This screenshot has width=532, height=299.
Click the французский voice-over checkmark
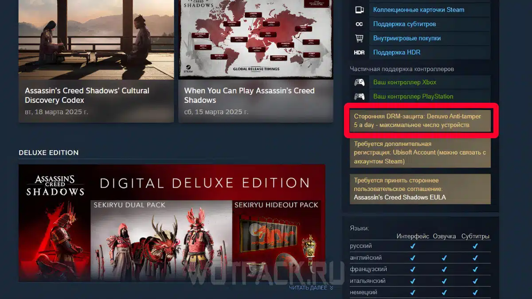tap(445, 269)
